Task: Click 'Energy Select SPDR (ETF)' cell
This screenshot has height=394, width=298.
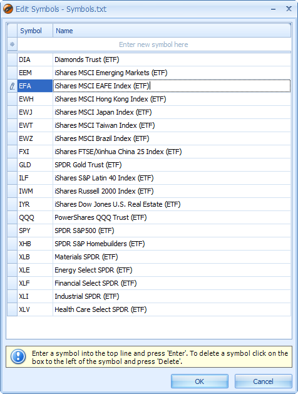Action: pos(172,270)
